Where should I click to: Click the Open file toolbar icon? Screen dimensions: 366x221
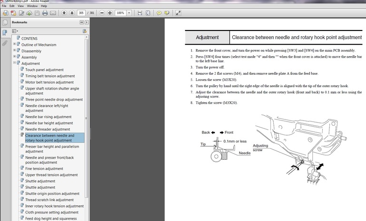5,13
